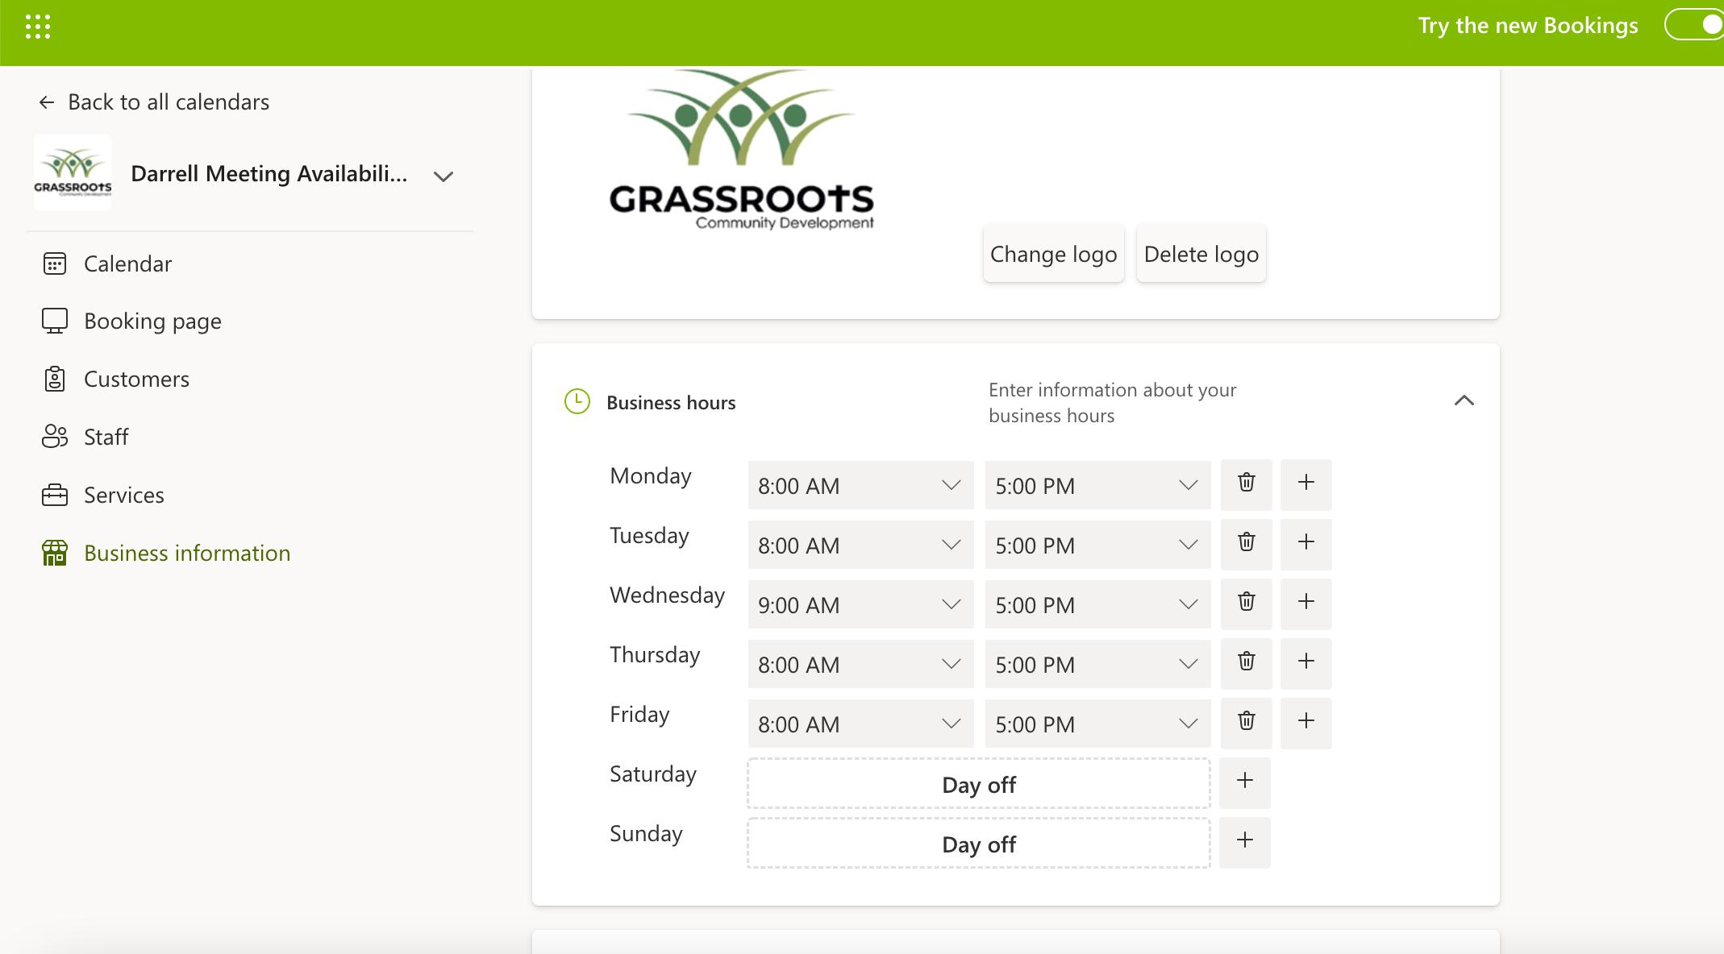Add another time slot for Tuesday
Image resolution: width=1724 pixels, height=954 pixels.
click(x=1305, y=543)
